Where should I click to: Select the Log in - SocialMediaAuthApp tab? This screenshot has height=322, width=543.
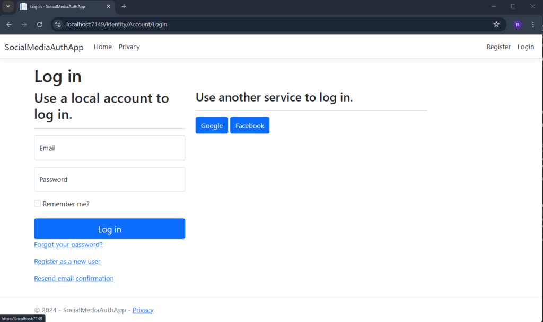coord(66,6)
